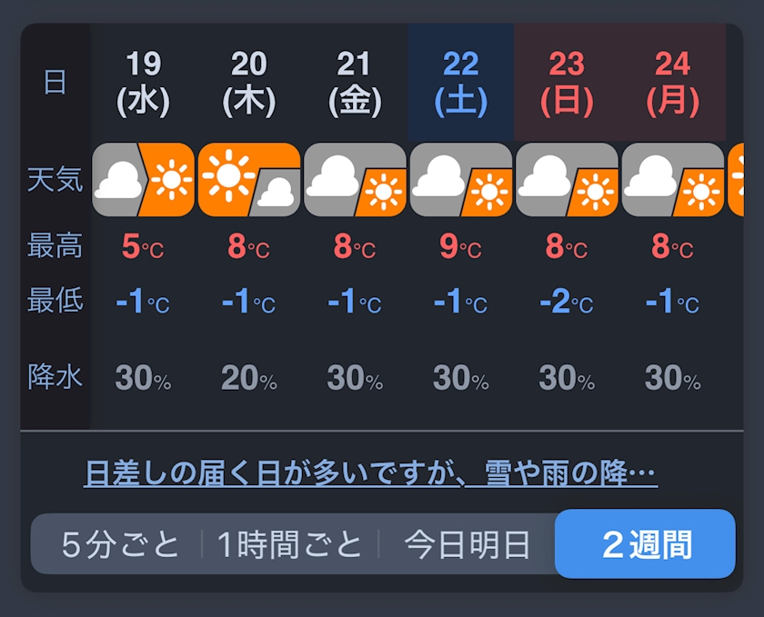Select the 今日明日 forecast tab

point(467,544)
